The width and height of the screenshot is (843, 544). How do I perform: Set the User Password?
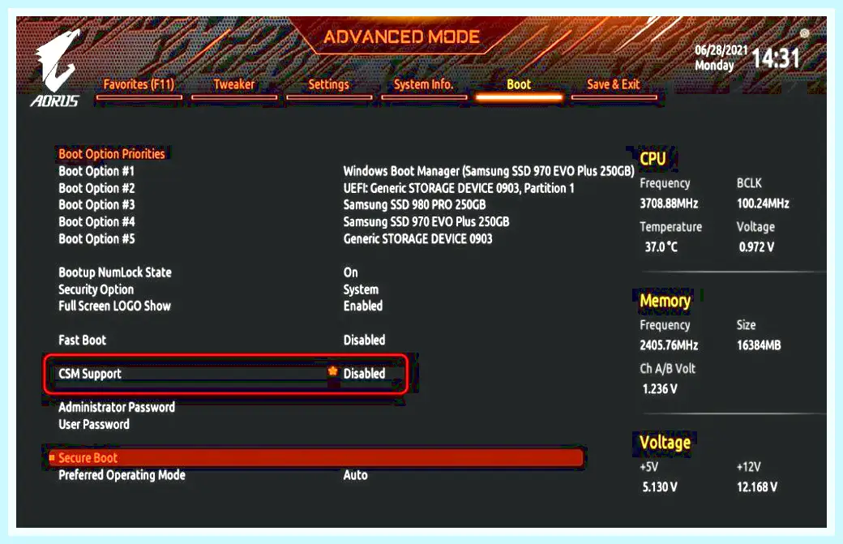point(94,424)
